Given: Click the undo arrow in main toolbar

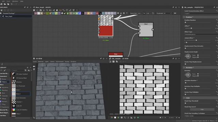Looking at the screenshot, I should (x=12, y=4).
